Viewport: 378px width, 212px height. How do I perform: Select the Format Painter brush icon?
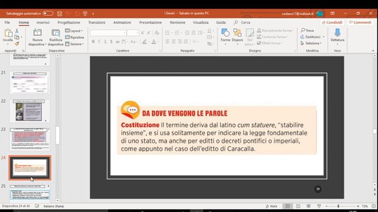(17, 44)
